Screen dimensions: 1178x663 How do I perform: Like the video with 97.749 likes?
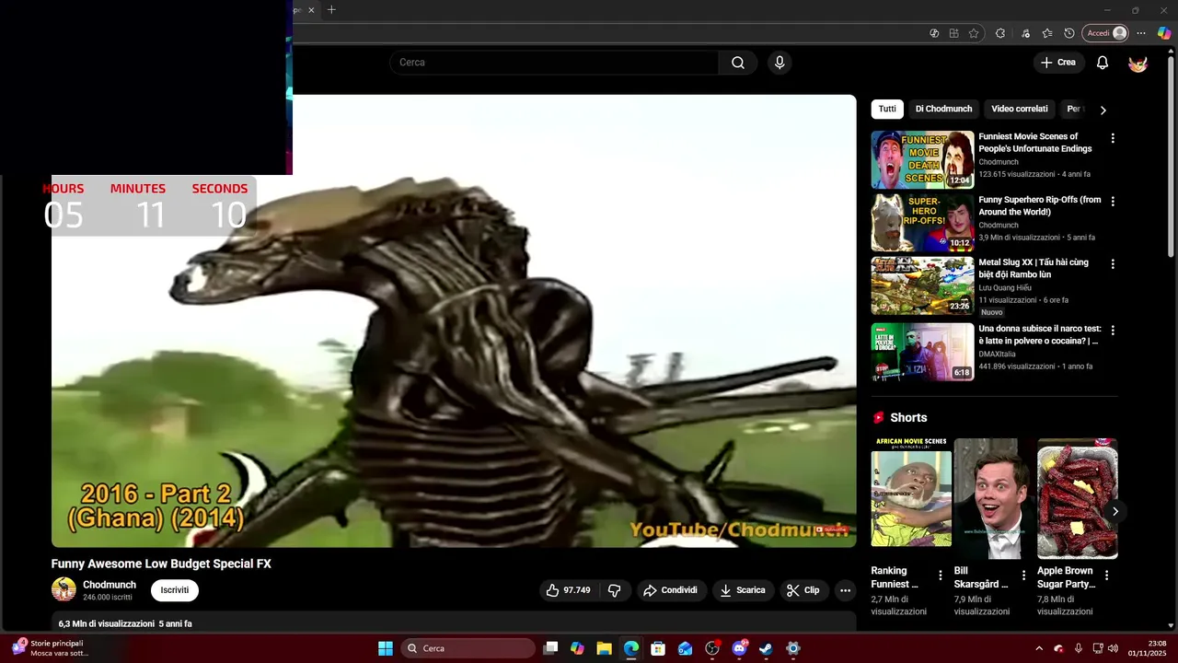click(x=567, y=590)
